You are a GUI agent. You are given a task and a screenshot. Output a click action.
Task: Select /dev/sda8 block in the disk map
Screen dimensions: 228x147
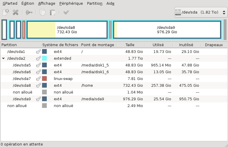click(x=67, y=30)
